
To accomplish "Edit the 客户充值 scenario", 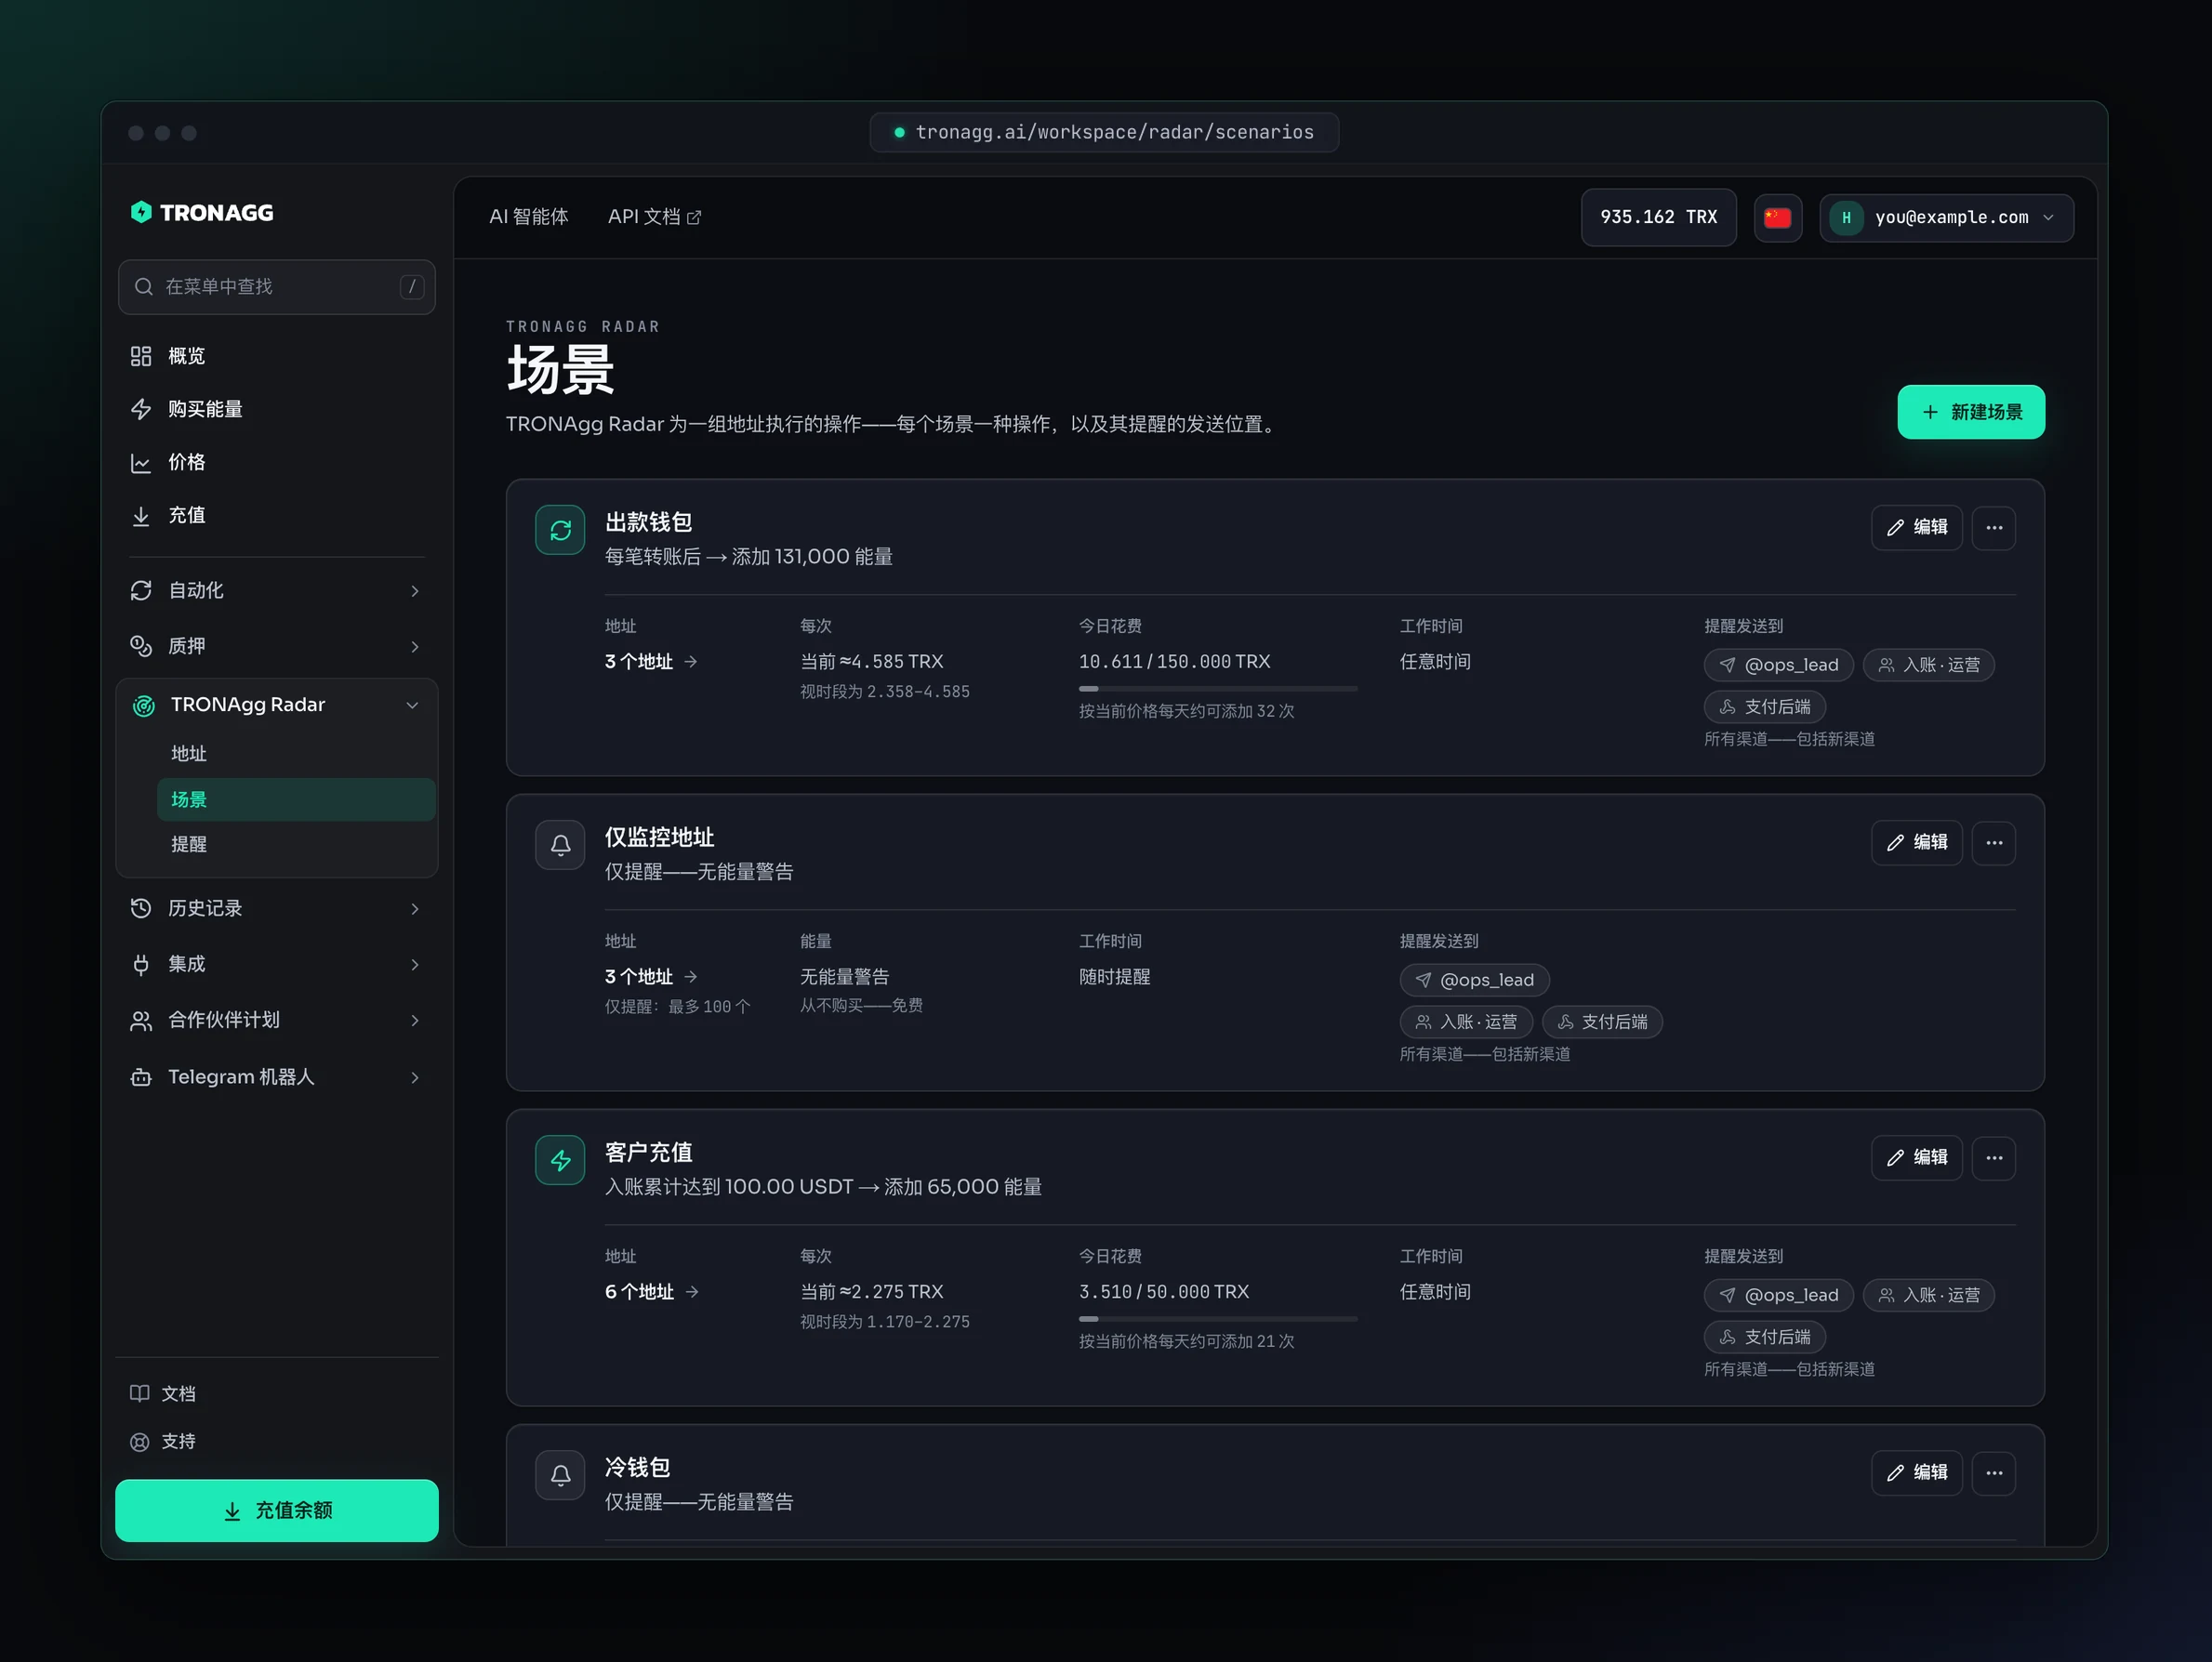I will pyautogui.click(x=1917, y=1157).
